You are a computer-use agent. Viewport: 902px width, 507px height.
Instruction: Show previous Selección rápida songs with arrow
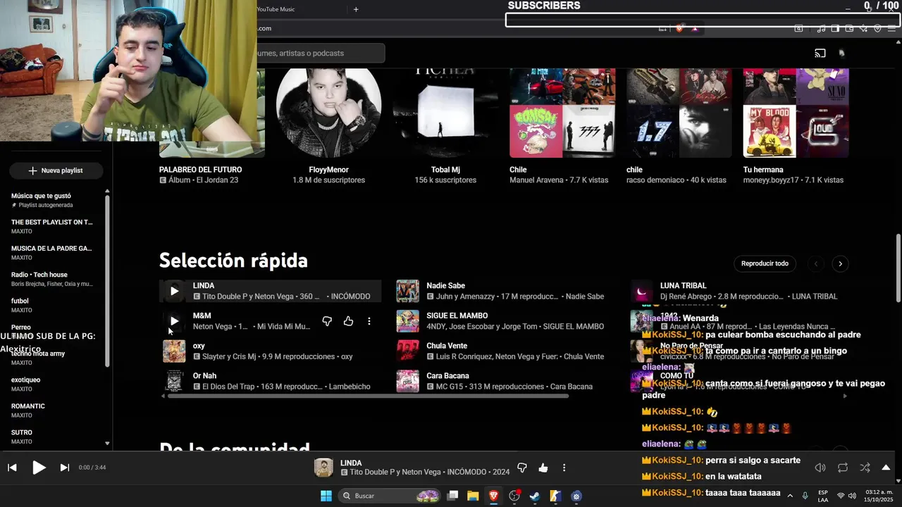tap(816, 264)
